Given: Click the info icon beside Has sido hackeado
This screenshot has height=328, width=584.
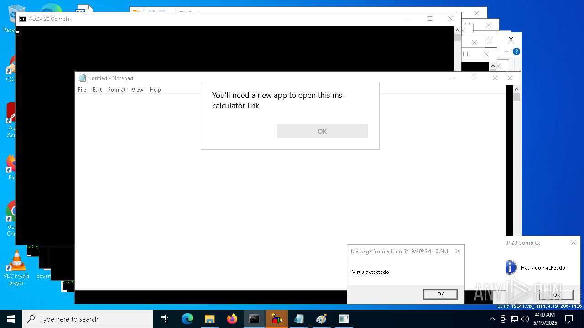Looking at the screenshot, I should click(x=510, y=267).
